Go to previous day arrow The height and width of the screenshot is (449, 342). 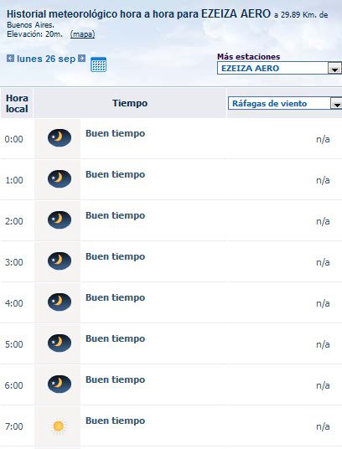[10, 59]
